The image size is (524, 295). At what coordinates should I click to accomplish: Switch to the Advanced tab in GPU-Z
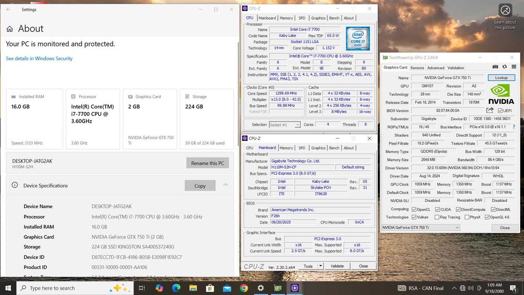pyautogui.click(x=436, y=68)
